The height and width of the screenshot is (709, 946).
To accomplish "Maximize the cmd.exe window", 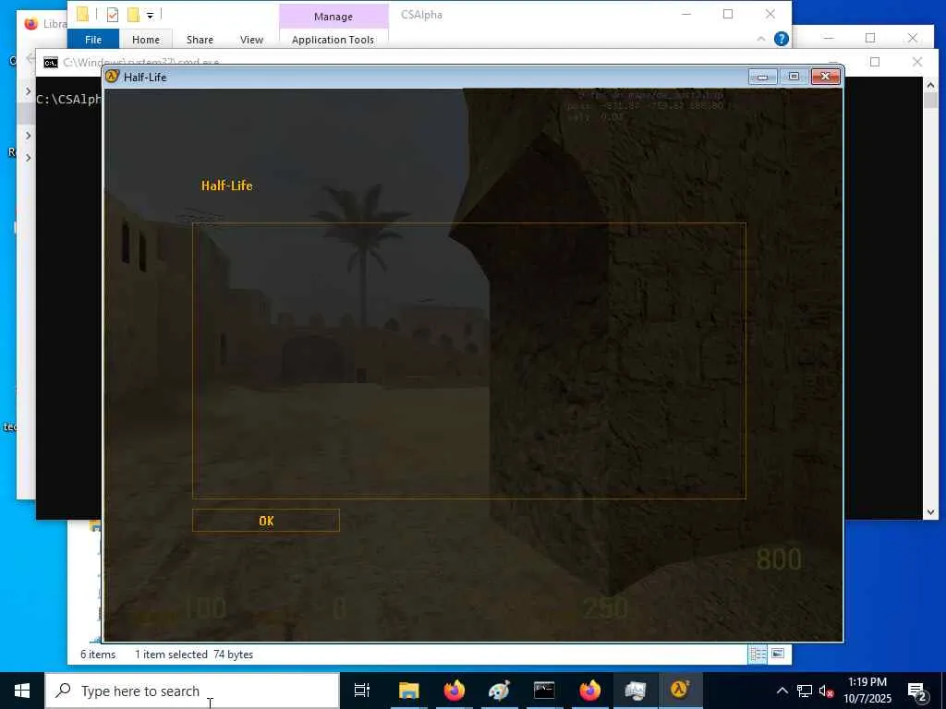I will point(875,62).
